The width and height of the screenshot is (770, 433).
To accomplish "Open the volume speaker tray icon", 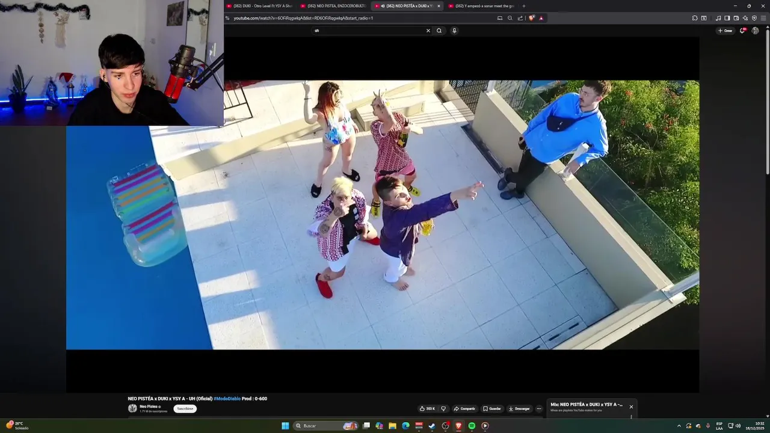I will tap(738, 426).
